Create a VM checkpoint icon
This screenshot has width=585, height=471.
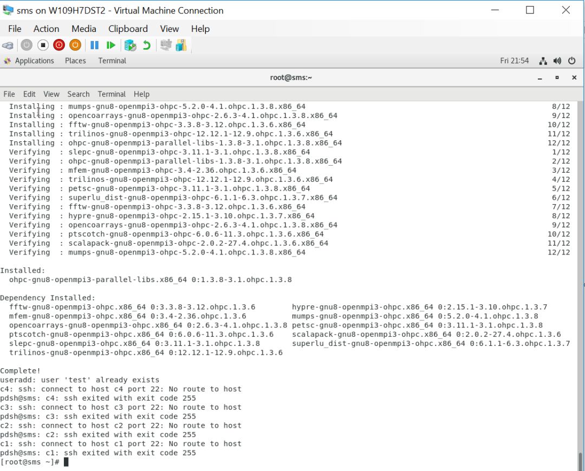130,45
